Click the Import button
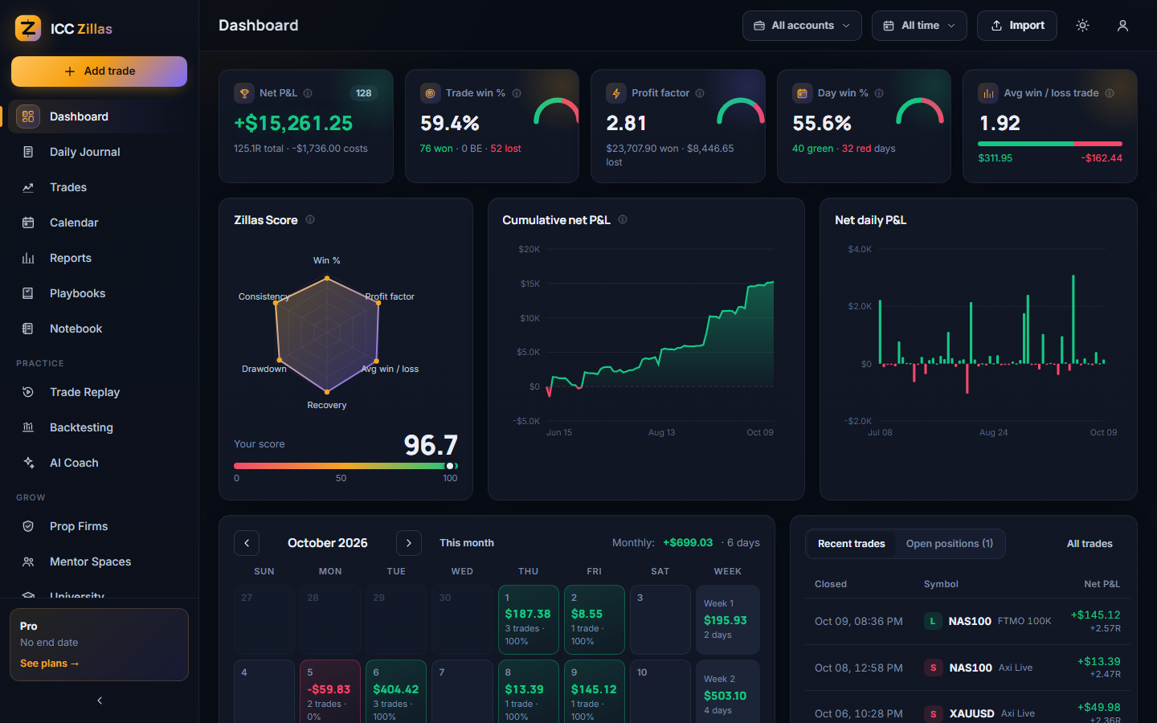 click(1017, 26)
